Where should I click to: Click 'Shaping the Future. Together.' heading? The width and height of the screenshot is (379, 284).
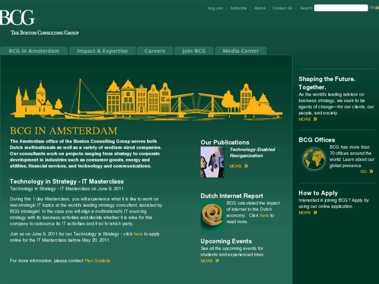pos(327,83)
